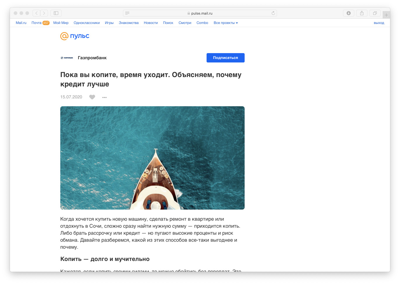Viewport: 400px width, 284px height.
Task: Subscribe with the Подписаться button
Action: point(226,58)
